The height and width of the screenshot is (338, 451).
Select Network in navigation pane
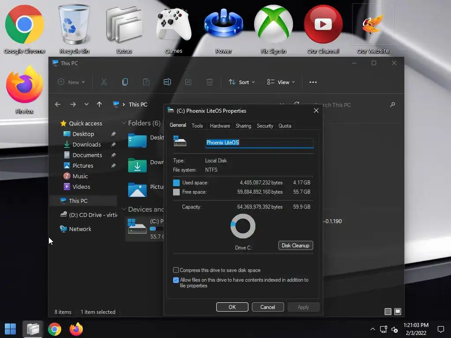pos(75,229)
